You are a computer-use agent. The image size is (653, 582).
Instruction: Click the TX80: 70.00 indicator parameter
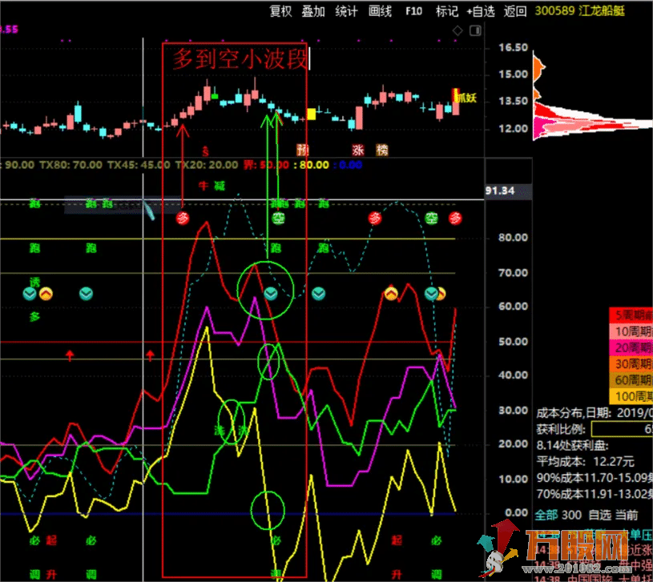point(71,165)
